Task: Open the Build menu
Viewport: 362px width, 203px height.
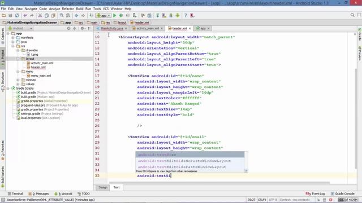Action: pyautogui.click(x=80, y=9)
